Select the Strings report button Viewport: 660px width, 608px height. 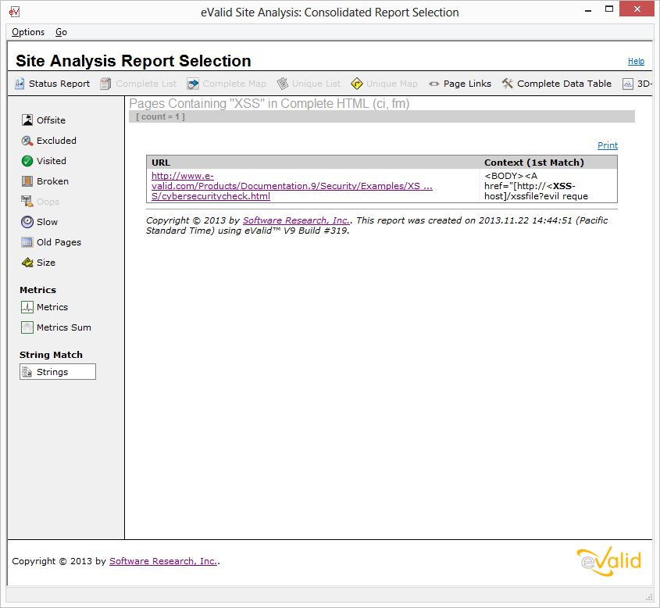point(58,372)
